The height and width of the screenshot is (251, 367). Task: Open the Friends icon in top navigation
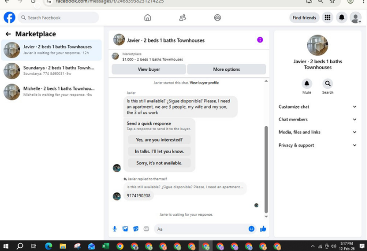[x=183, y=18]
